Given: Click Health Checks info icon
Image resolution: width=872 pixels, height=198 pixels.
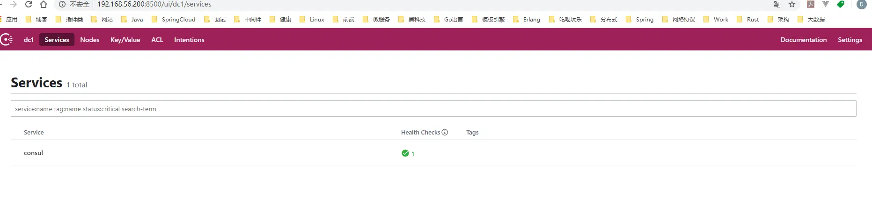Looking at the screenshot, I should (445, 132).
